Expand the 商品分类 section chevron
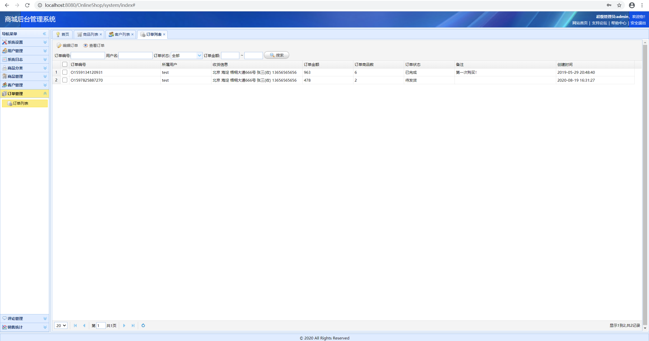 coord(45,68)
